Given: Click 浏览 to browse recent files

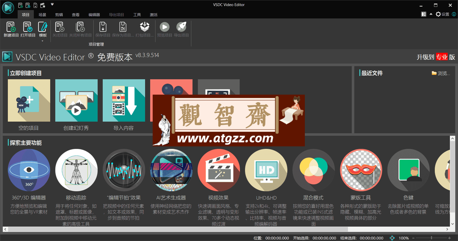Looking at the screenshot, I should (x=441, y=73).
